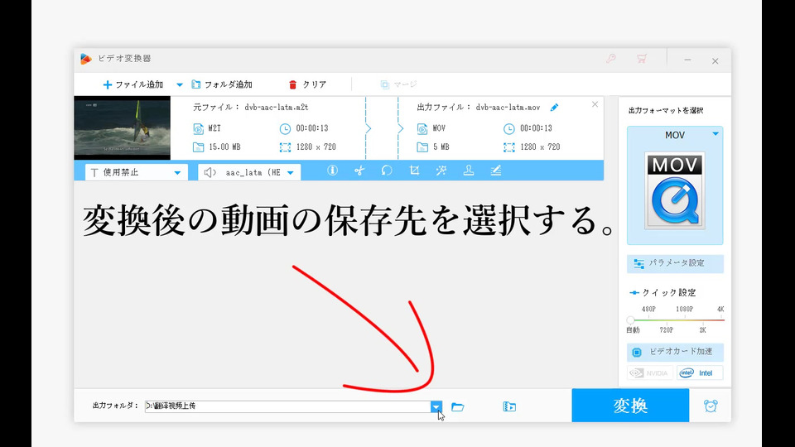Edit output file name with the pencil icon
795x447 pixels.
554,107
